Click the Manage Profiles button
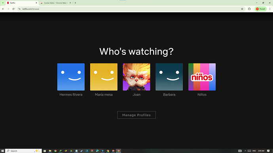Screen dimensions: 273x153 coord(136,115)
